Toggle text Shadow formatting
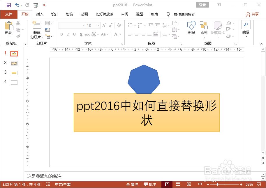This screenshot has height=188, width=266. click(81, 34)
